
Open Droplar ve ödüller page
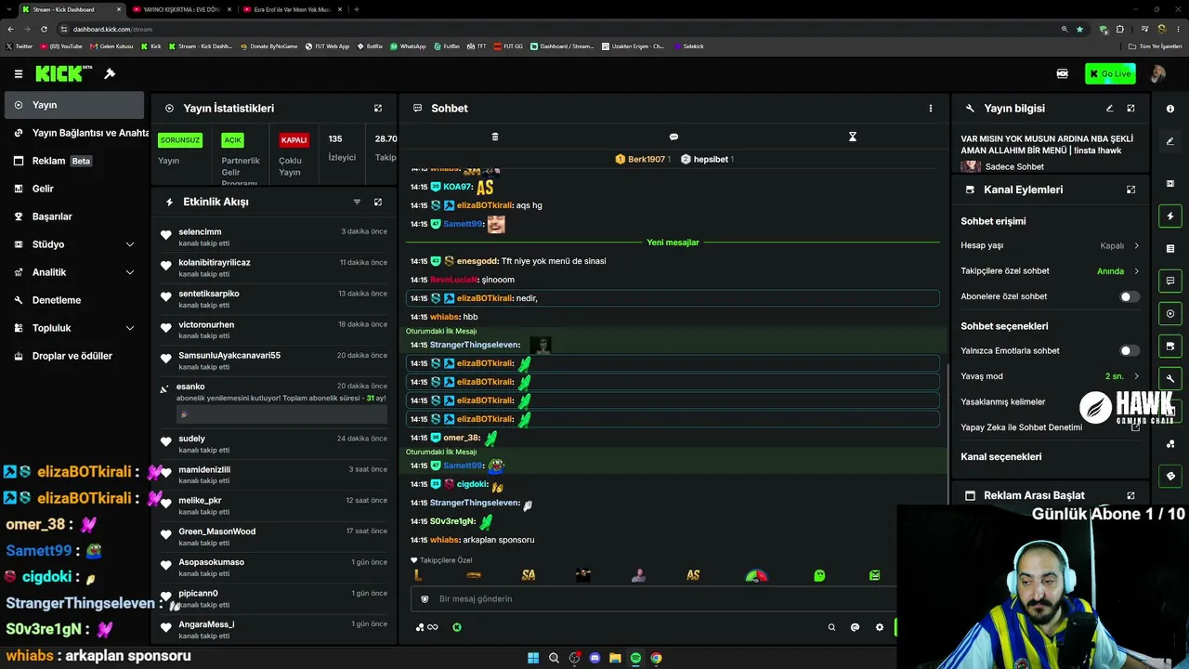pos(74,356)
